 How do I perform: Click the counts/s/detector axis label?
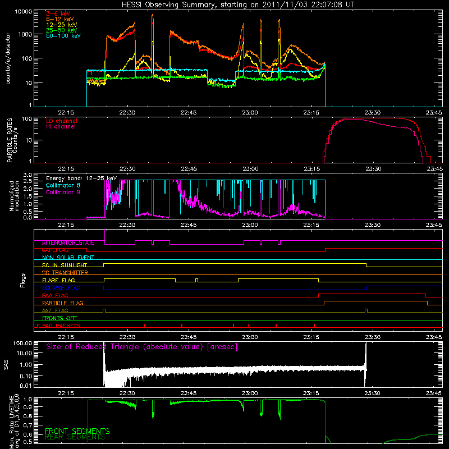click(x=8, y=58)
